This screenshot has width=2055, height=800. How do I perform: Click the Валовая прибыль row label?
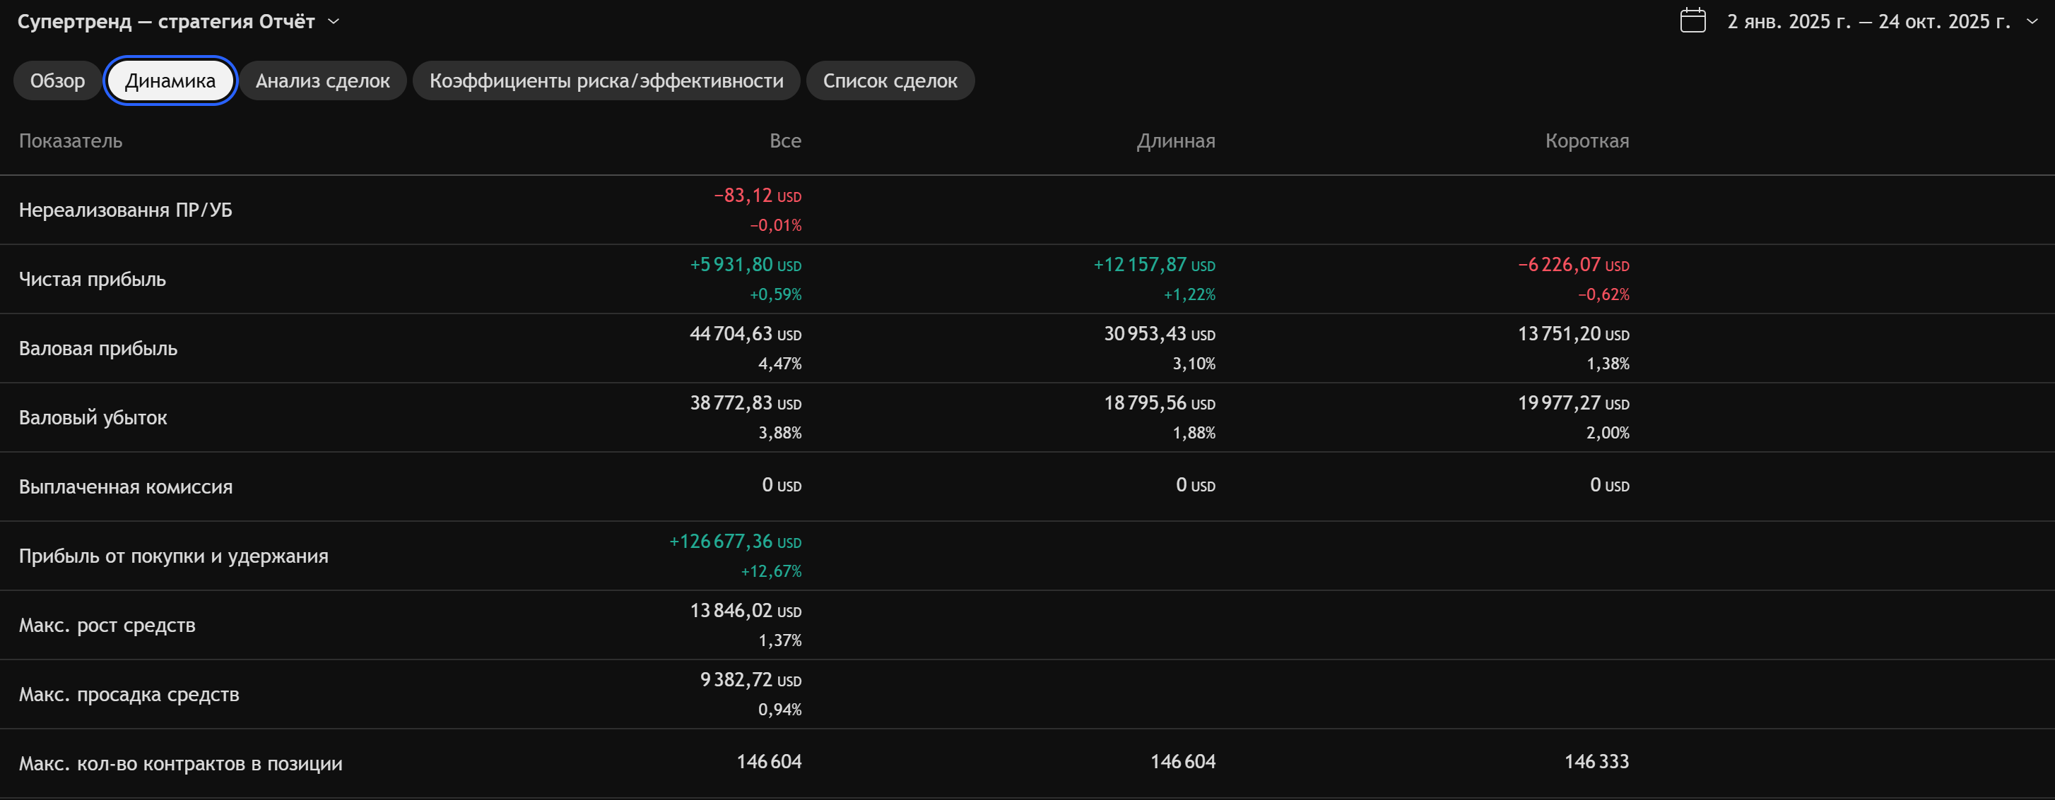98,348
